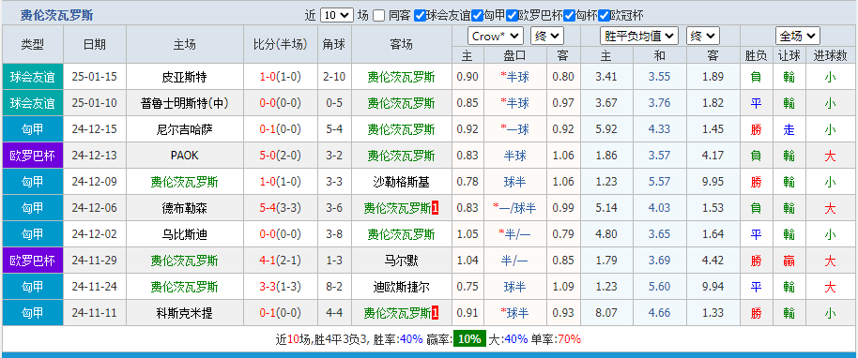Open the 全场 period dropdown

[x=797, y=37]
